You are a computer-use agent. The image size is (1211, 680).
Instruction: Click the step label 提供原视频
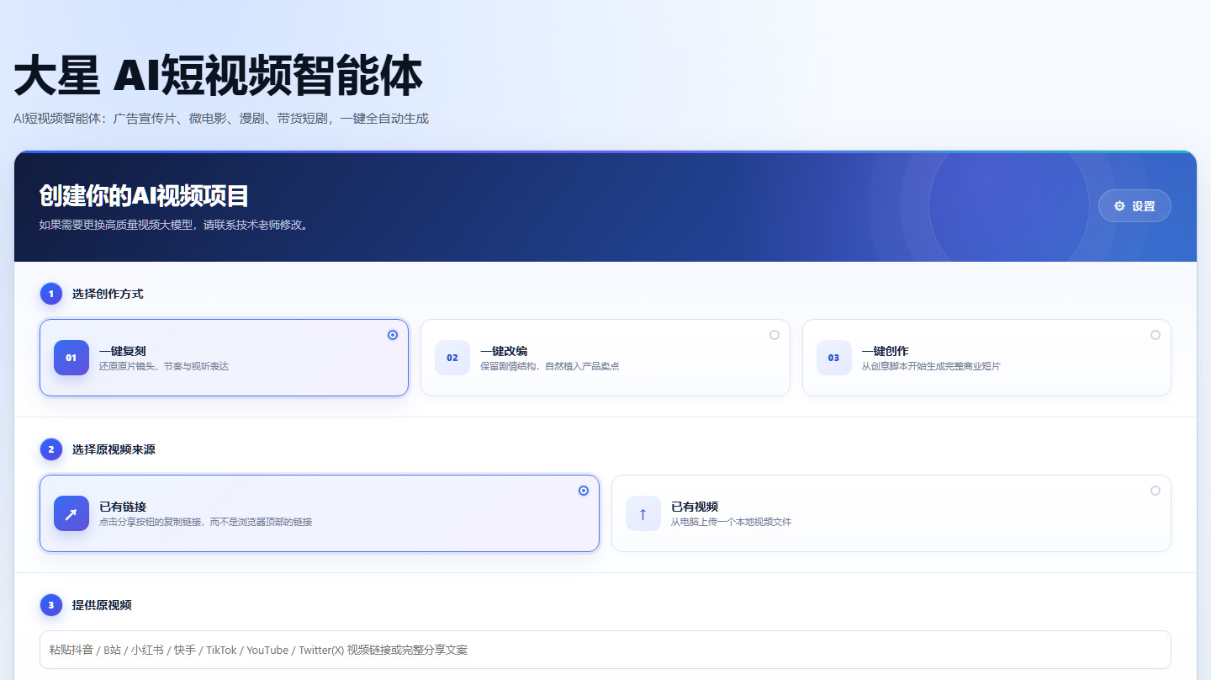click(102, 605)
